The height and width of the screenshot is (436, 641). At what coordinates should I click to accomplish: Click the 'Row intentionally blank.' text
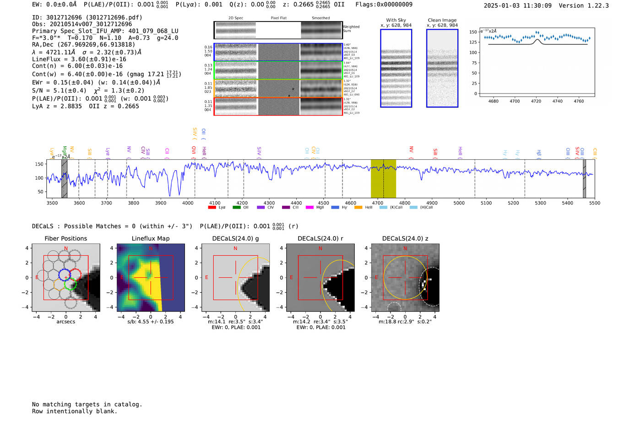click(x=75, y=411)
